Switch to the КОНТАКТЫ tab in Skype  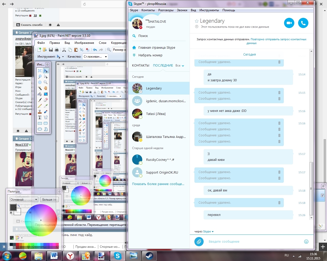tap(141, 66)
